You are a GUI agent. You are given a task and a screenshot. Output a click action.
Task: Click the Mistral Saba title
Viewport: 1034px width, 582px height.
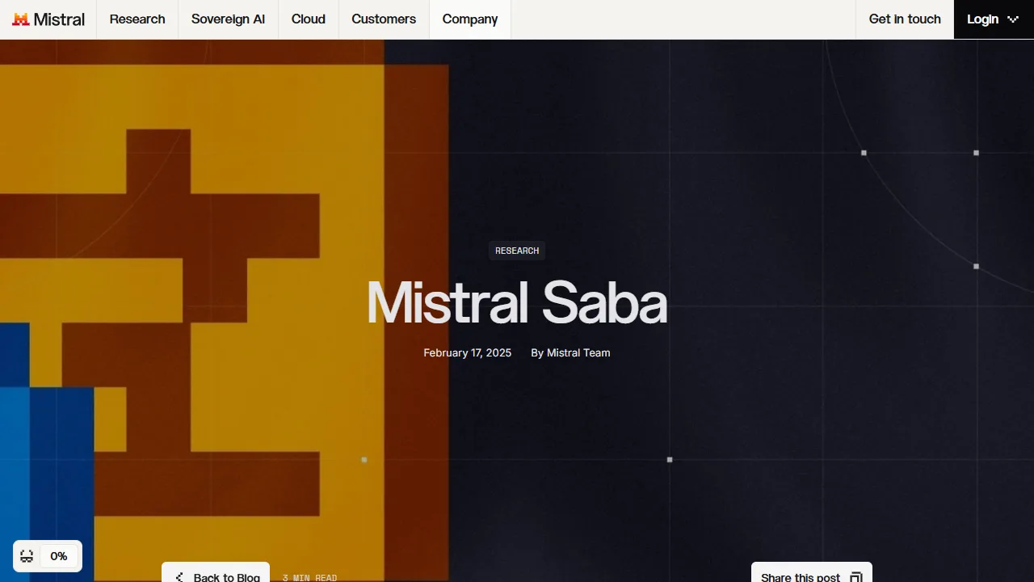517,303
